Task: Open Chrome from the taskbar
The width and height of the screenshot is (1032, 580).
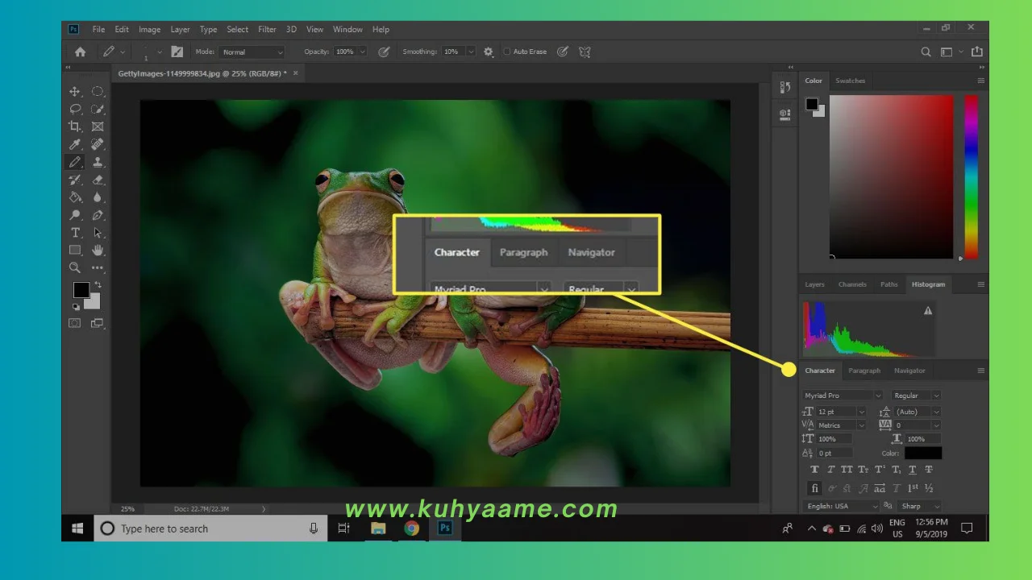Action: click(x=412, y=528)
